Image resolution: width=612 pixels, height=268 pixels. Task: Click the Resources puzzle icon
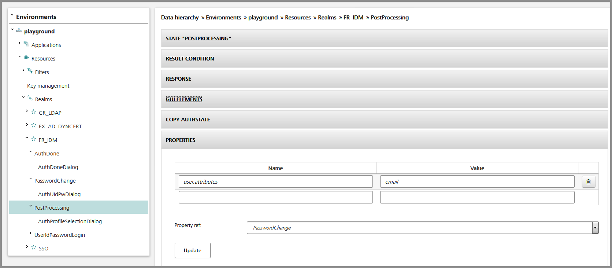(x=26, y=58)
